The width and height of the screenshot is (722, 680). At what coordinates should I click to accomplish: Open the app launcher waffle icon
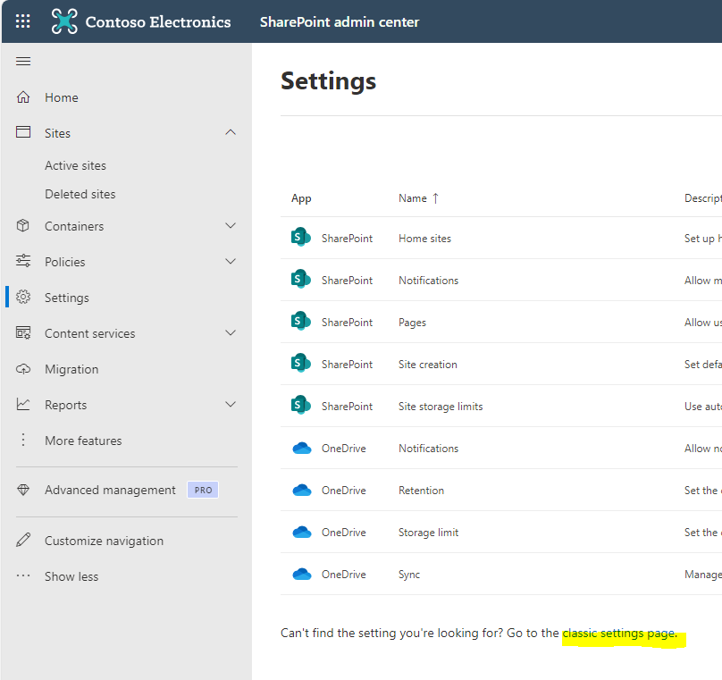[23, 21]
